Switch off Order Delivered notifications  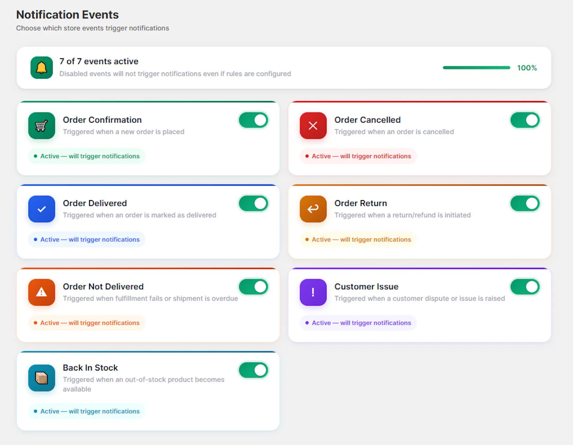254,204
